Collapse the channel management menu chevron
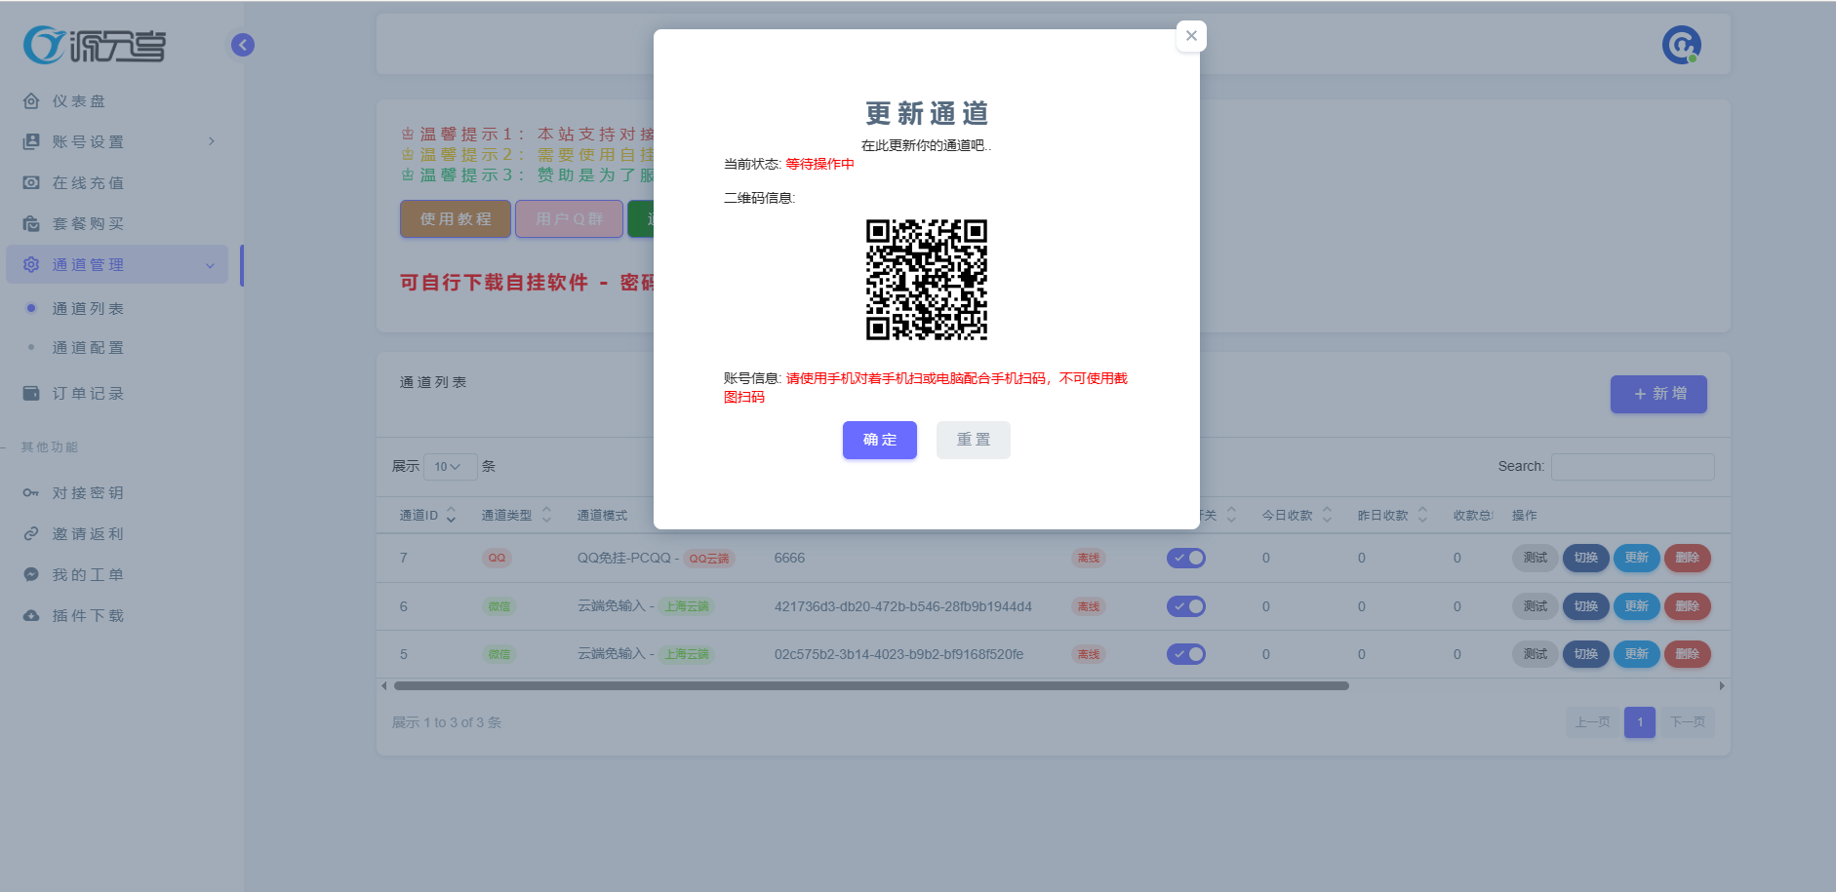This screenshot has width=1836, height=892. [x=210, y=265]
